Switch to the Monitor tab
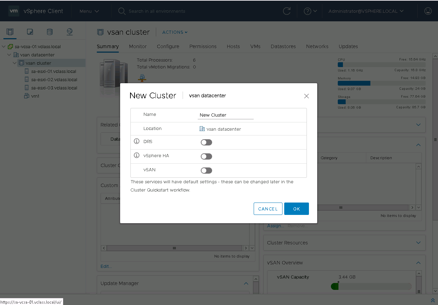The width and height of the screenshot is (438, 305). (x=138, y=46)
